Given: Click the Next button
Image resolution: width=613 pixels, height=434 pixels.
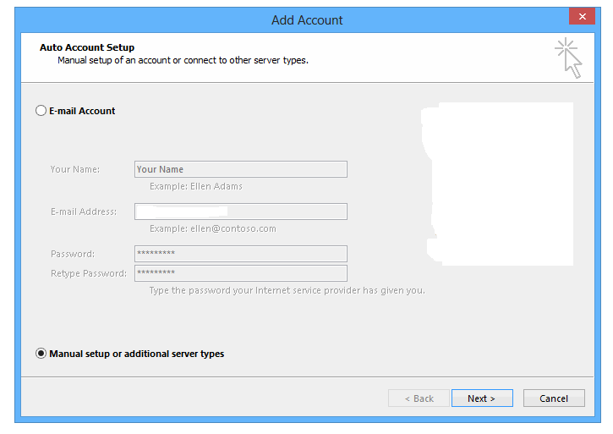Looking at the screenshot, I should [482, 398].
